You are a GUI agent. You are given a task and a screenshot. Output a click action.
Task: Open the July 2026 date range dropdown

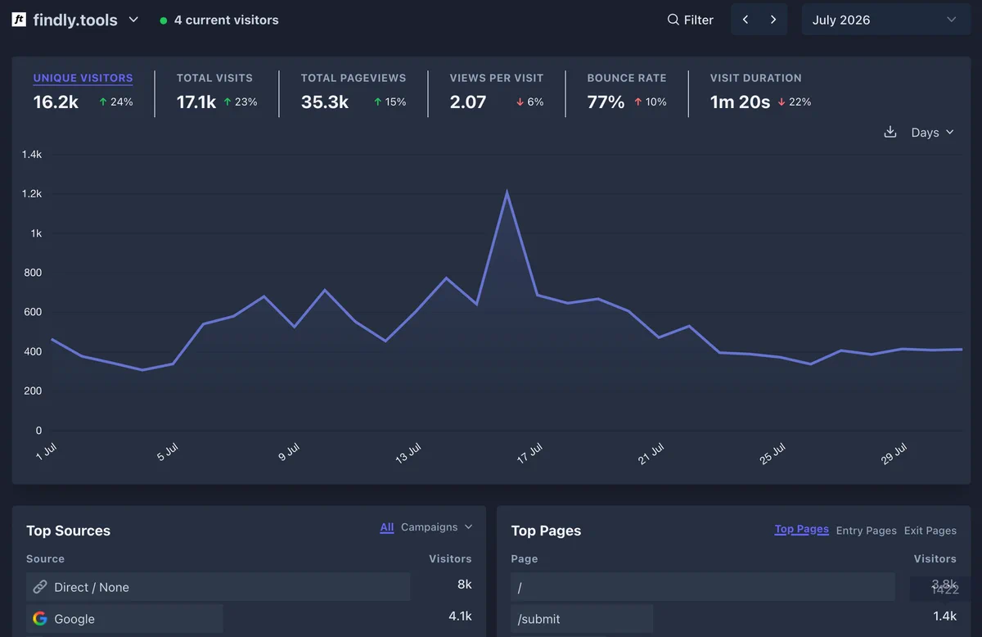tap(885, 20)
